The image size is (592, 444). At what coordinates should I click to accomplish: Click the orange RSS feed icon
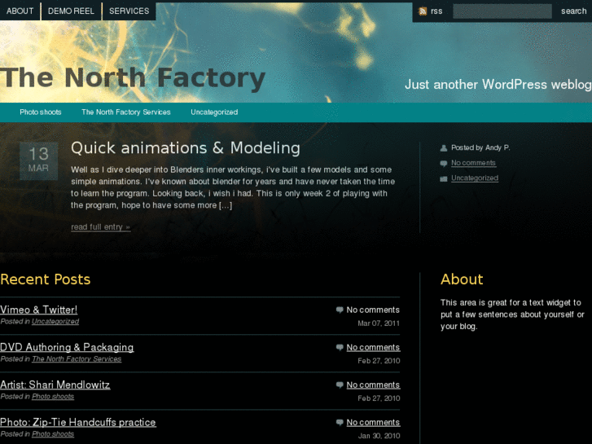pyautogui.click(x=423, y=11)
